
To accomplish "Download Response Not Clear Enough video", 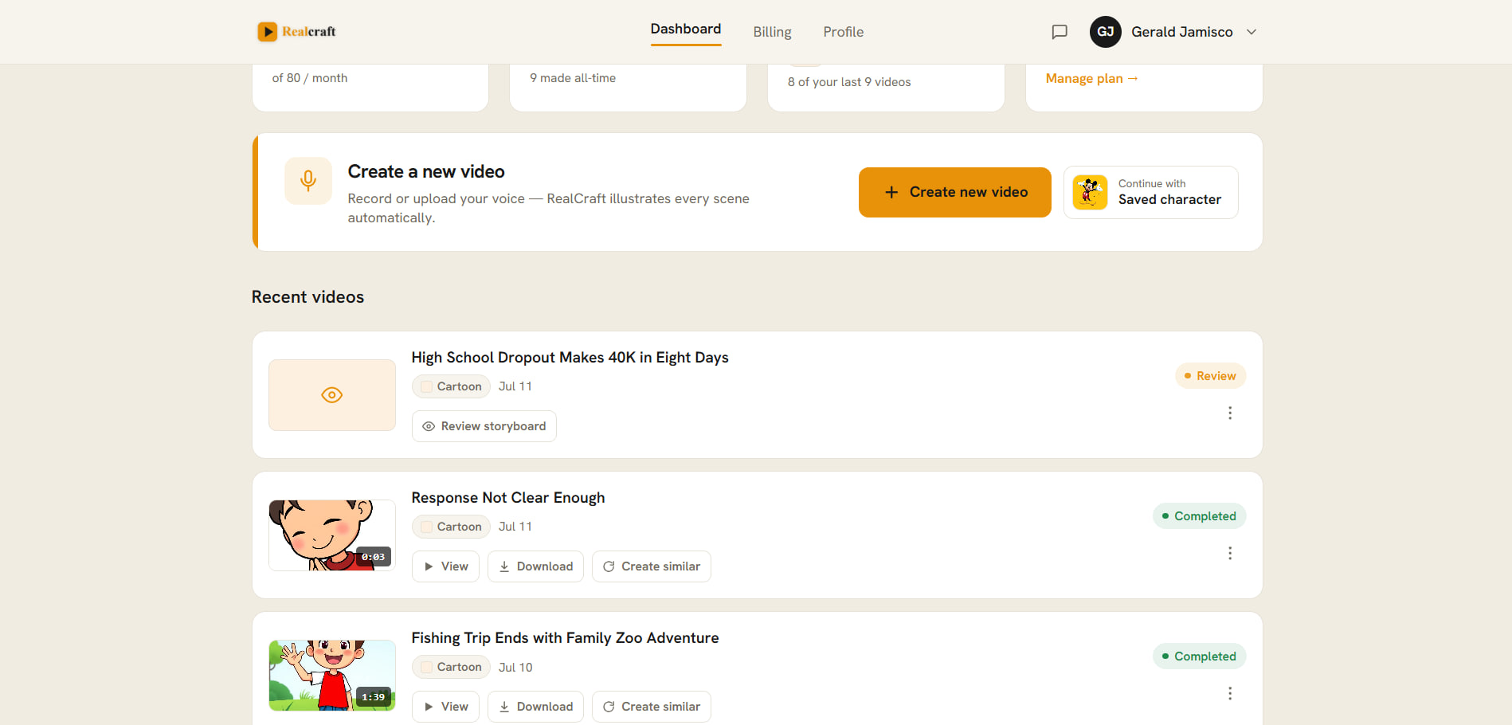I will (536, 566).
